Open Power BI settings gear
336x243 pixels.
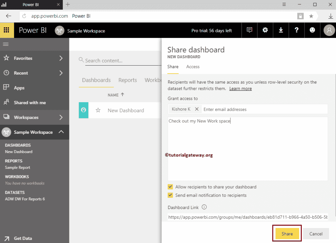[x=265, y=30]
